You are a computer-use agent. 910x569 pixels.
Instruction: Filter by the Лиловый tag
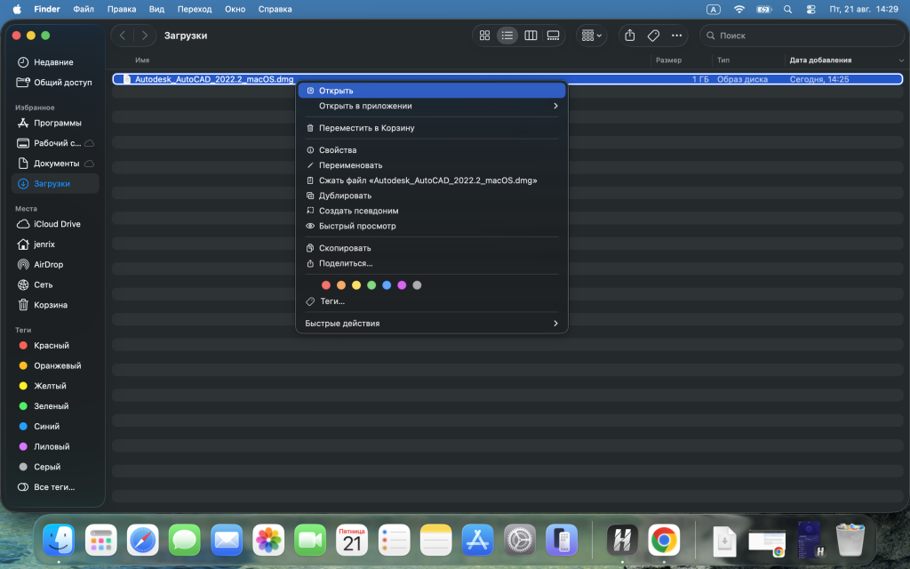click(x=55, y=446)
